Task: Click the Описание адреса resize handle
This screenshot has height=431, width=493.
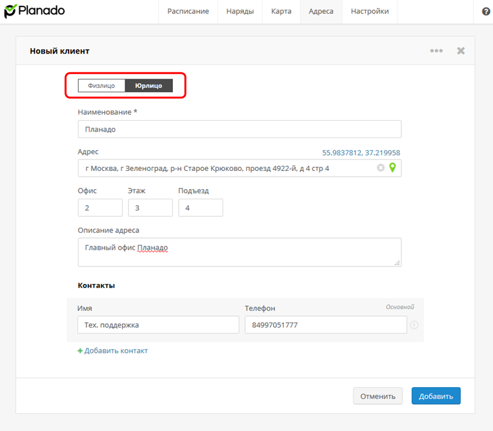Action: click(x=397, y=263)
